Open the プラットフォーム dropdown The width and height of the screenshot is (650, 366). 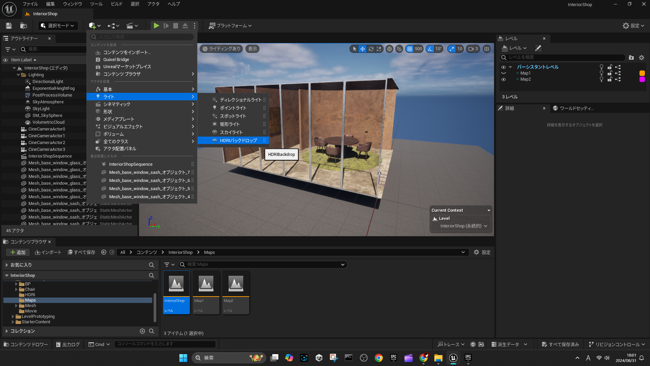click(230, 26)
